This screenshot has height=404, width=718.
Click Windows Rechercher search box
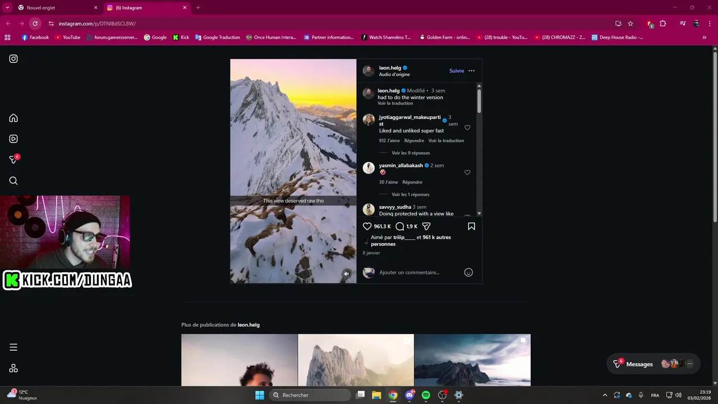pyautogui.click(x=310, y=395)
